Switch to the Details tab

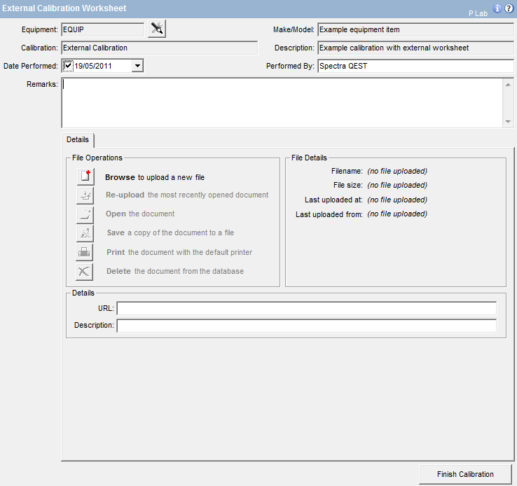coord(78,139)
